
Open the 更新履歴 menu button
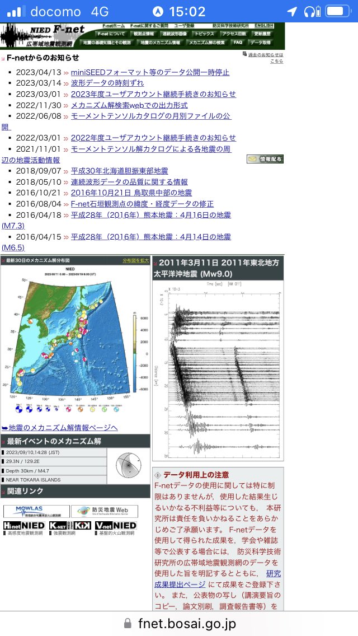click(263, 34)
